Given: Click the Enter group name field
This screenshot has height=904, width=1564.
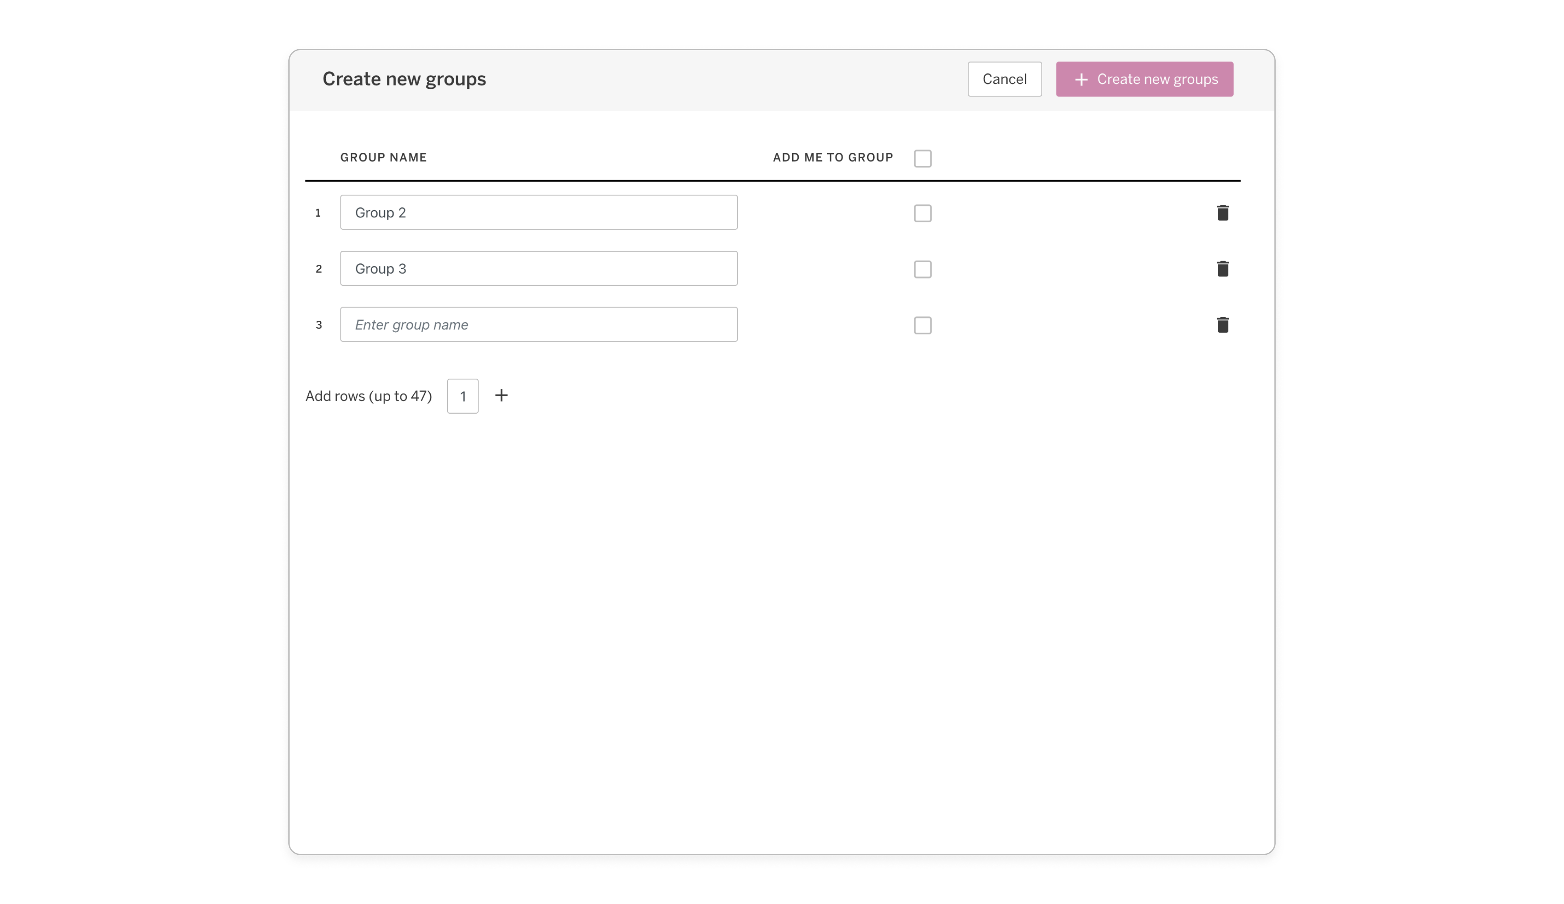Looking at the screenshot, I should tap(539, 324).
